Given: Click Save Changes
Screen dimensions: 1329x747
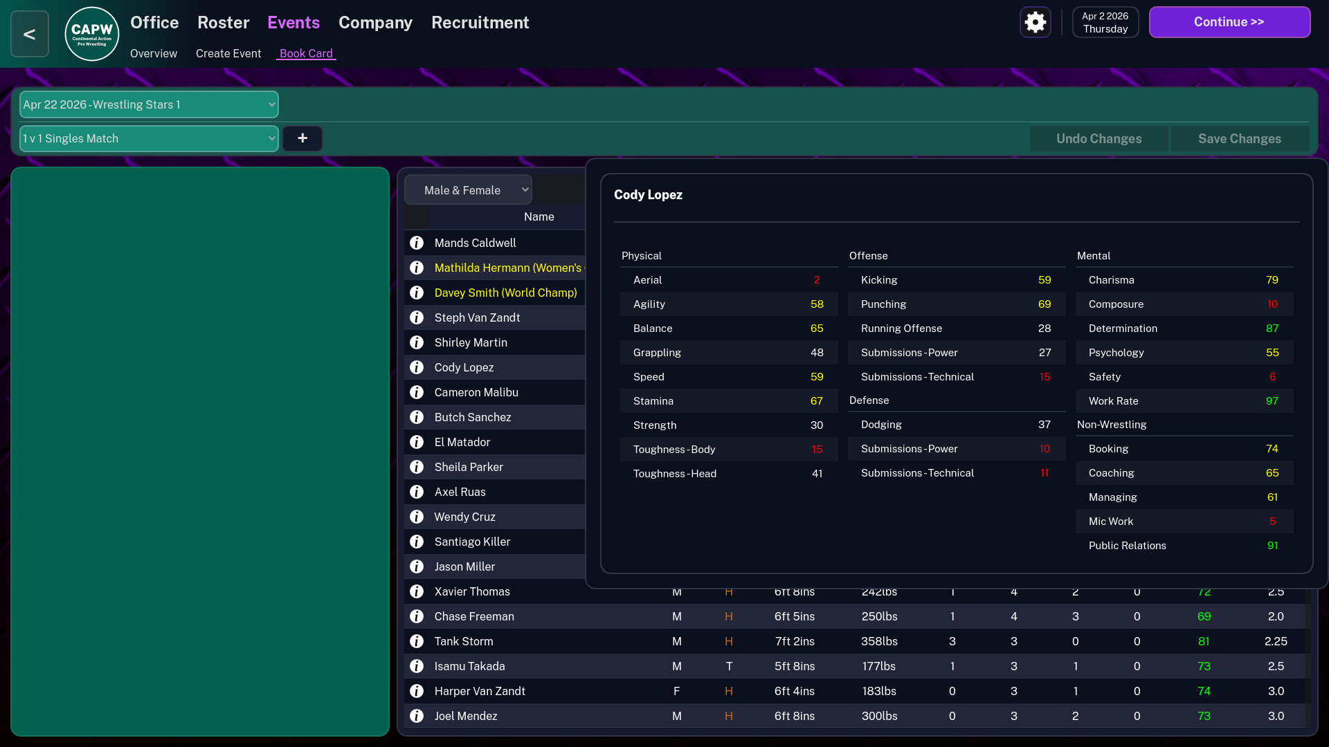Looking at the screenshot, I should coord(1239,138).
